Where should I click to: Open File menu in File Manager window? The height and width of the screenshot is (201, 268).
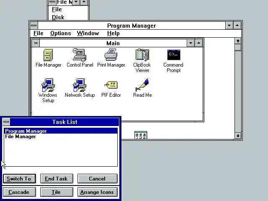pos(57,9)
